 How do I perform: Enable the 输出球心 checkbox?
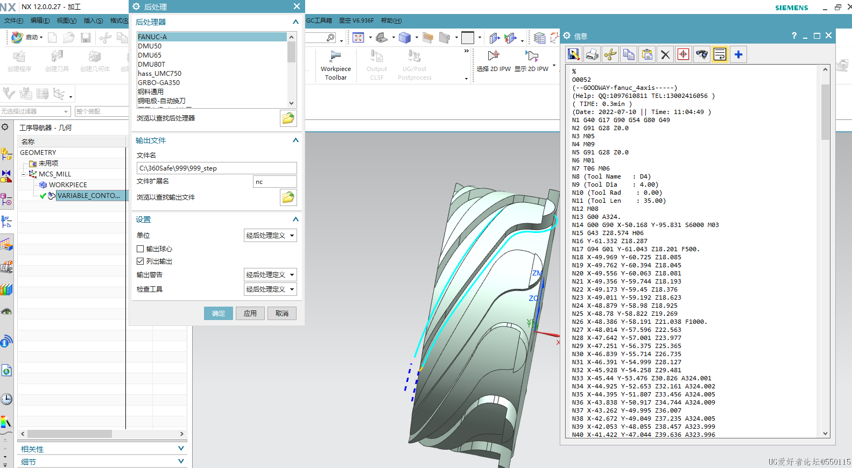coord(140,249)
